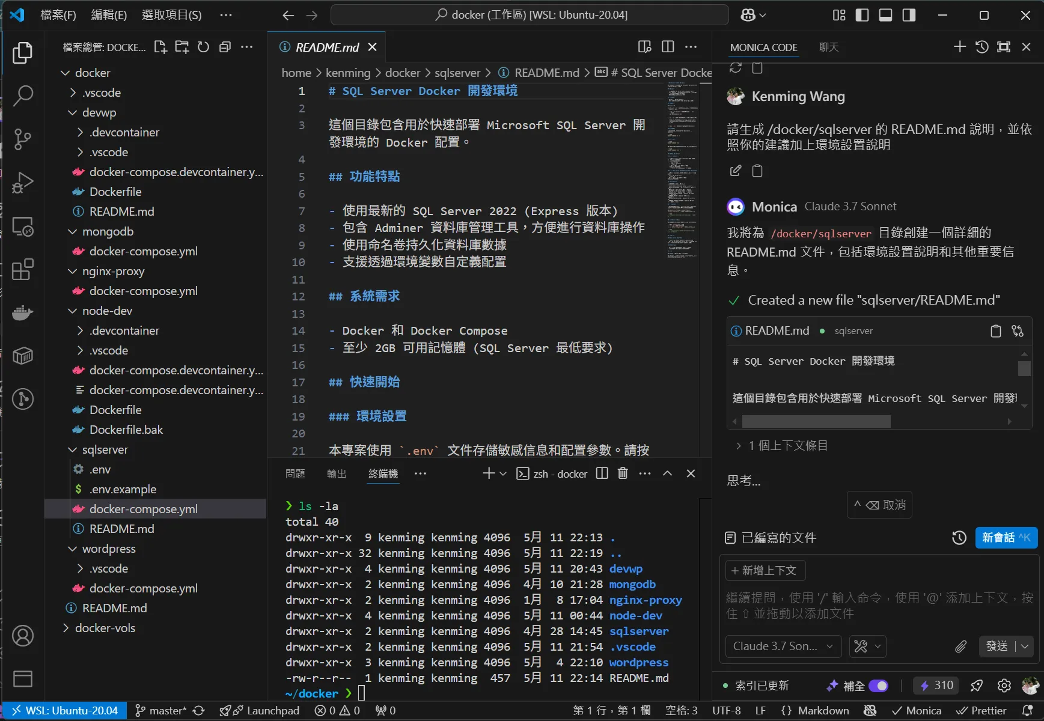Image resolution: width=1044 pixels, height=721 pixels.
Task: Click the 取消 button to cancel
Action: [880, 505]
